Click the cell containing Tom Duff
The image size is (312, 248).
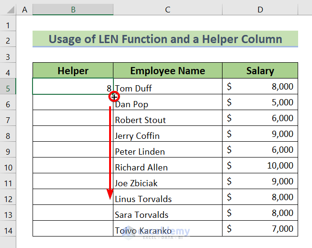tap(167, 87)
